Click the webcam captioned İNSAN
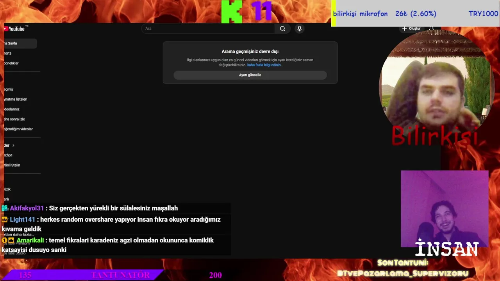 coord(445,209)
